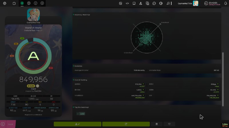Open the news overlay icon
The height and width of the screenshot is (128, 229).
tap(121, 3)
